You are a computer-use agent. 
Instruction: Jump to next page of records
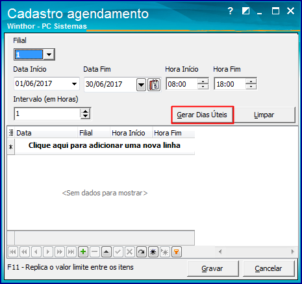60,252
